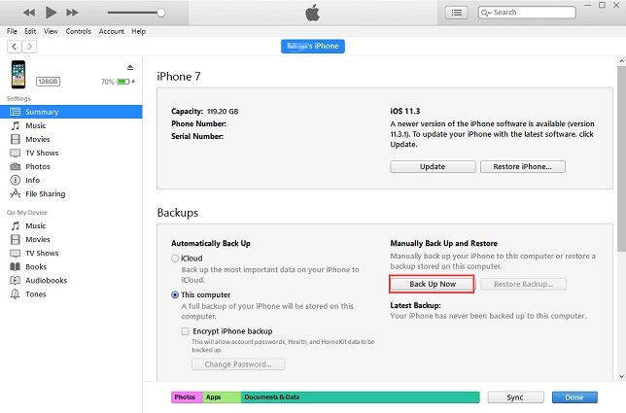Open the View menu
This screenshot has height=413, width=626.
click(51, 31)
